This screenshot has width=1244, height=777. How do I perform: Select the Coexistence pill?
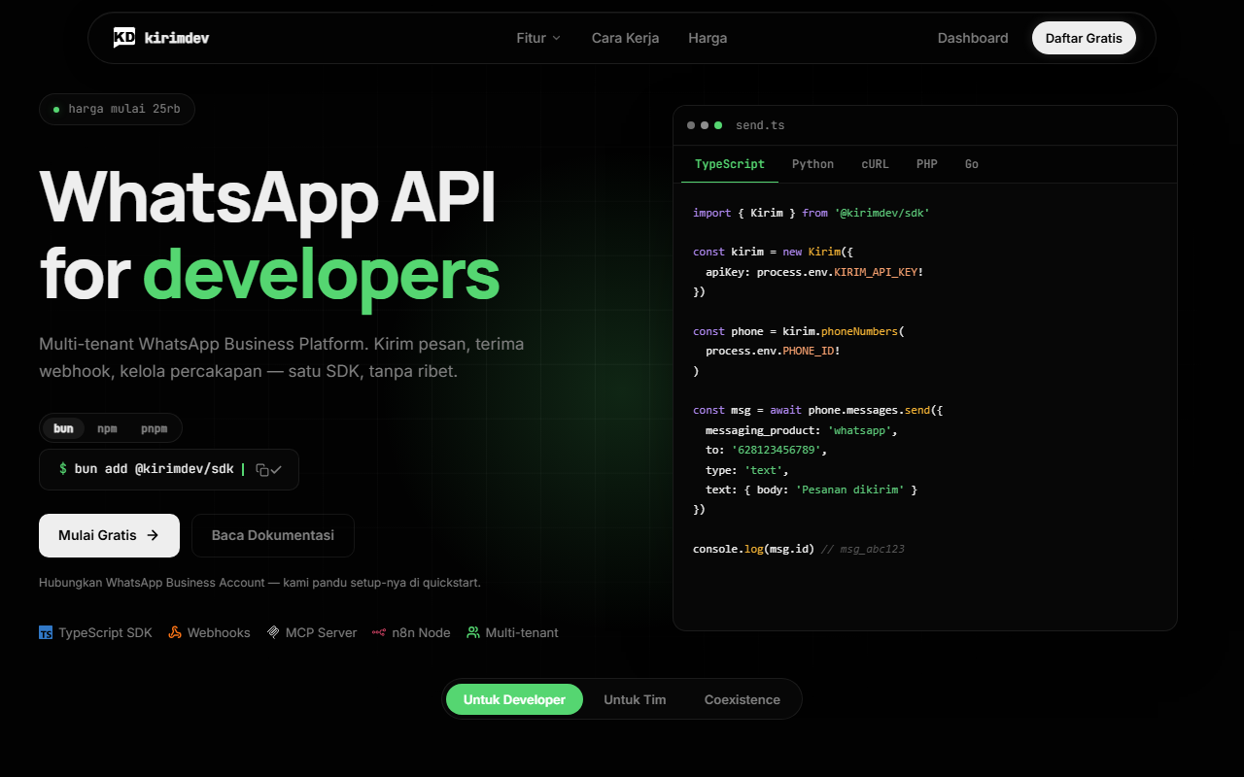(x=743, y=699)
